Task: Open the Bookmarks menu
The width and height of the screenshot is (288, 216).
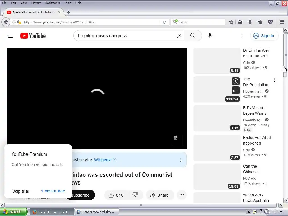Action: pyautogui.click(x=53, y=3)
